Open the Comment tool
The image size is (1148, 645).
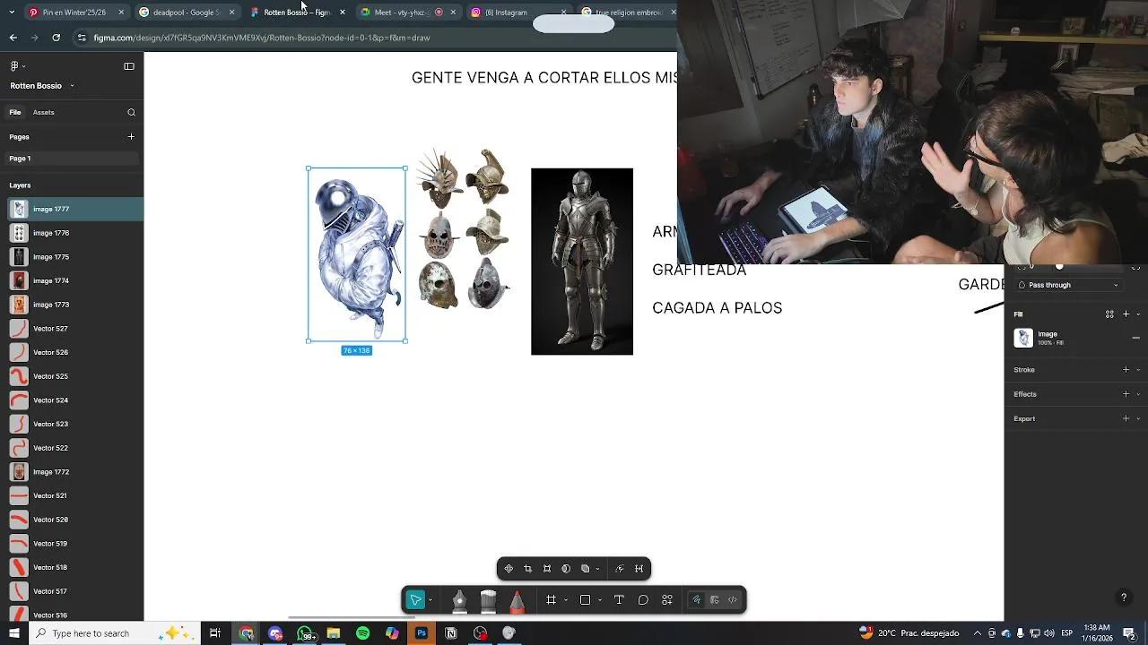tap(643, 599)
